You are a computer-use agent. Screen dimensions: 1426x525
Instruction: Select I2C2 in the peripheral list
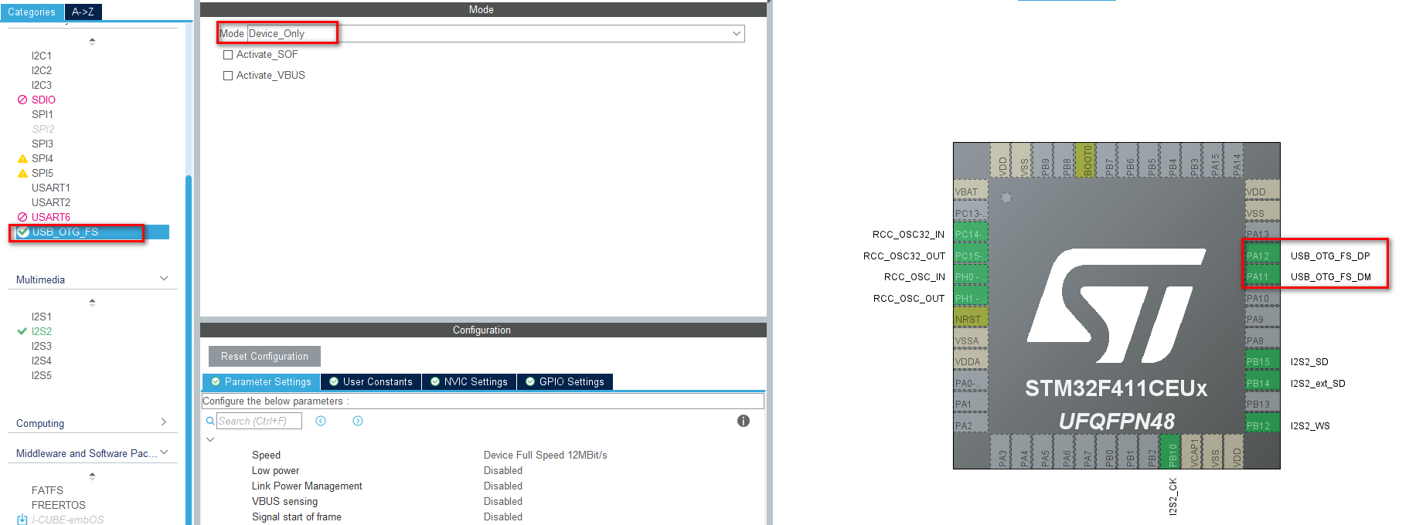click(x=42, y=70)
